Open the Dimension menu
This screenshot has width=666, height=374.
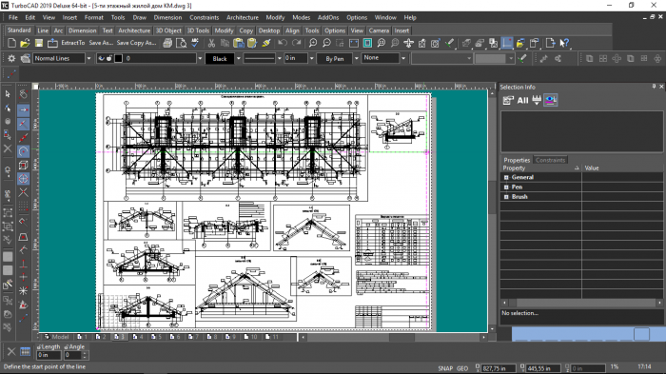click(x=167, y=17)
